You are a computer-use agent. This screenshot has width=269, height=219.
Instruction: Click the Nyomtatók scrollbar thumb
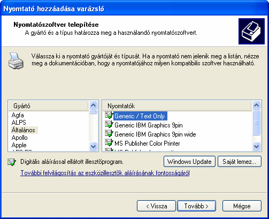(256, 123)
